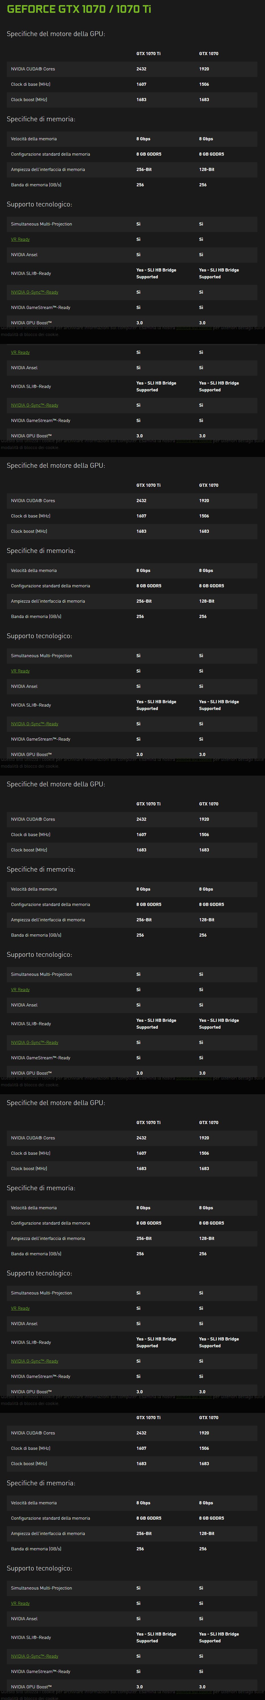Click the topmost 'NVIDIA Ansel' row label

click(24, 255)
